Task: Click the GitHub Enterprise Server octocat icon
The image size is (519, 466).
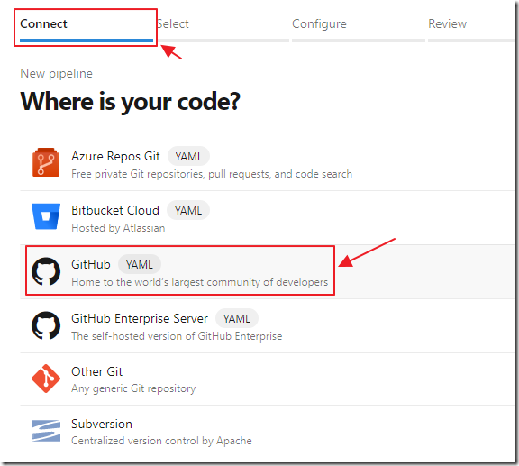Action: (x=46, y=325)
